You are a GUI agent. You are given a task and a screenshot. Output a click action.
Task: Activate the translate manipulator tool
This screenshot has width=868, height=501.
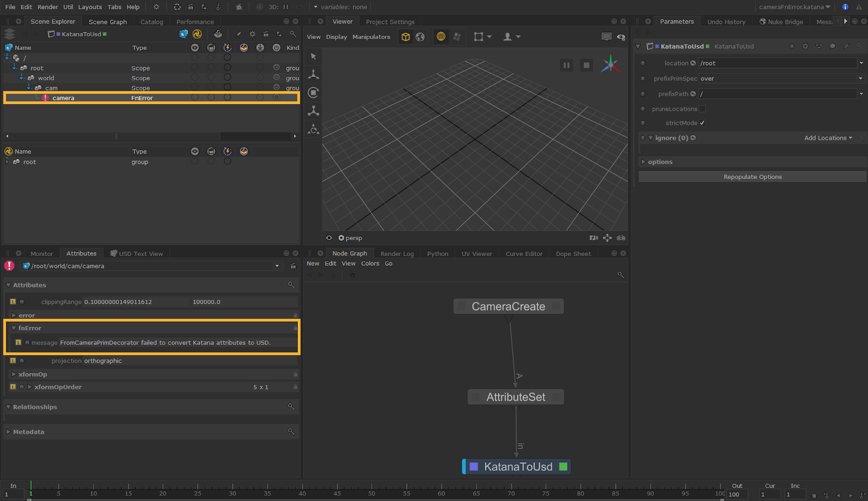[314, 74]
